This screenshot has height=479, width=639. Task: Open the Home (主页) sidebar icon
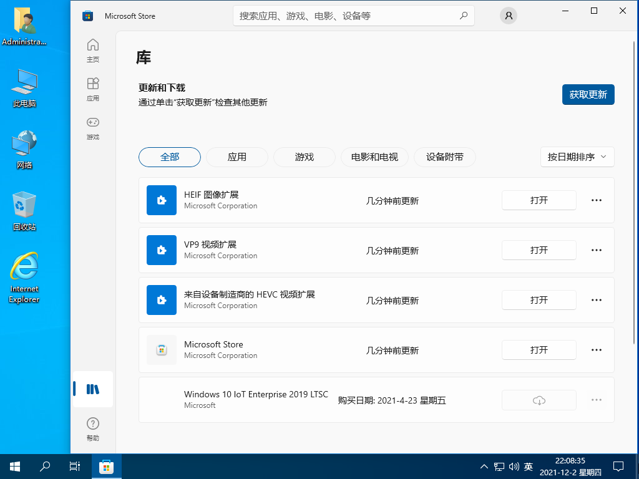(93, 51)
